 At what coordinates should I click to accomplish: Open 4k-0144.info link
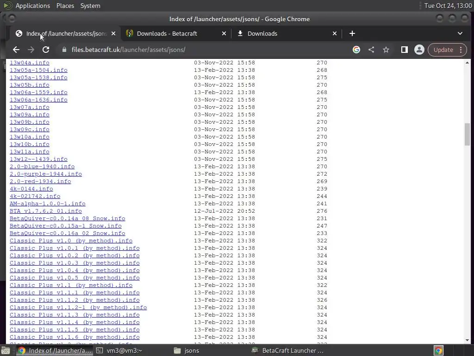pos(31,189)
